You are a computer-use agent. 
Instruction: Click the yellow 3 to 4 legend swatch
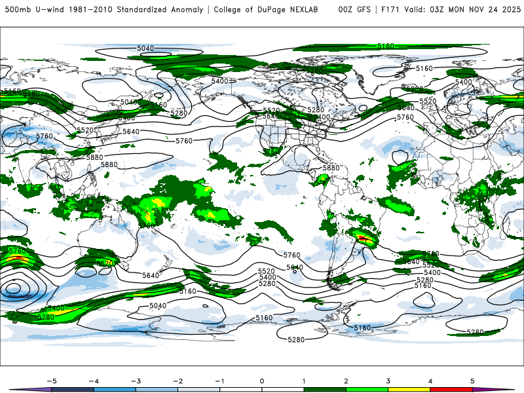pos(409,390)
